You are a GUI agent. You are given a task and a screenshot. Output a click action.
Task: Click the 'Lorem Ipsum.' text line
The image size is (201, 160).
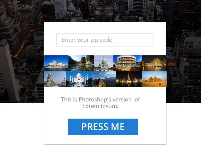pyautogui.click(x=100, y=106)
